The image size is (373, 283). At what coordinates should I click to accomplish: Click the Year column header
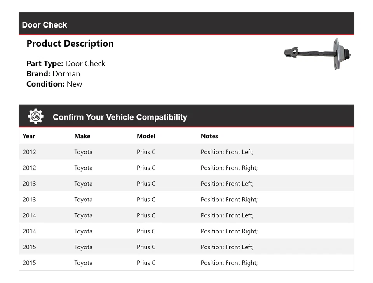tap(29, 136)
